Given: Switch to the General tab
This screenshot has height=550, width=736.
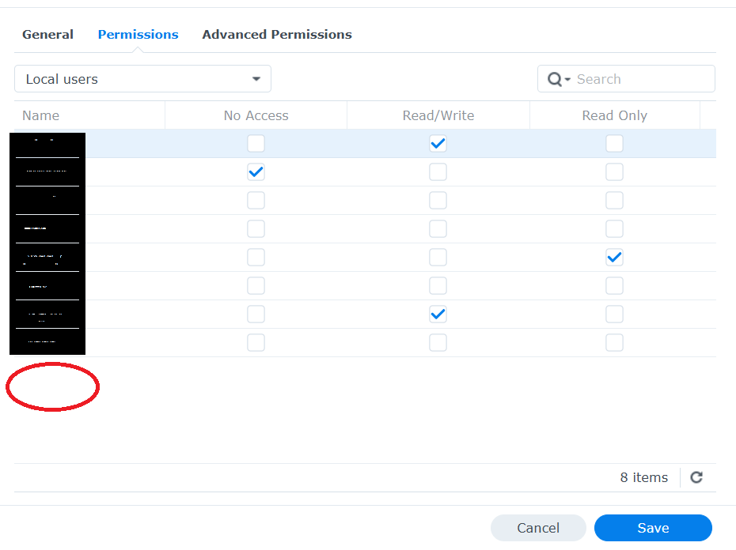Looking at the screenshot, I should click(47, 35).
